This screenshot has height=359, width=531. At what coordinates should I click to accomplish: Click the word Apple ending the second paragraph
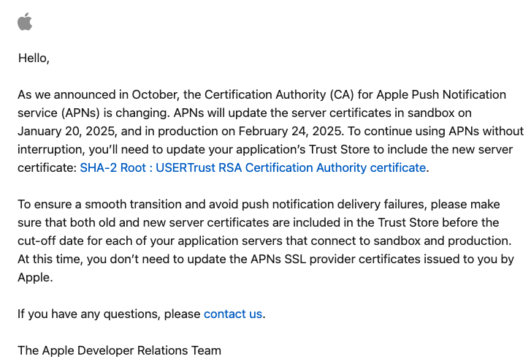[x=35, y=278]
